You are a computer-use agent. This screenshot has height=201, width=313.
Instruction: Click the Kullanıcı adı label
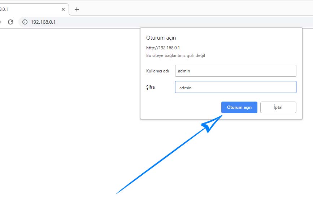pyautogui.click(x=157, y=71)
